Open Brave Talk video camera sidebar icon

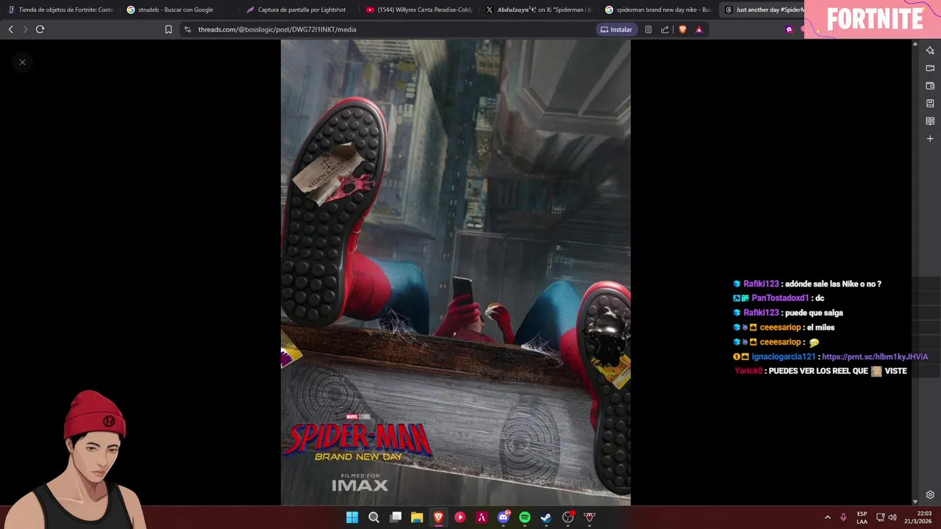[x=930, y=68]
